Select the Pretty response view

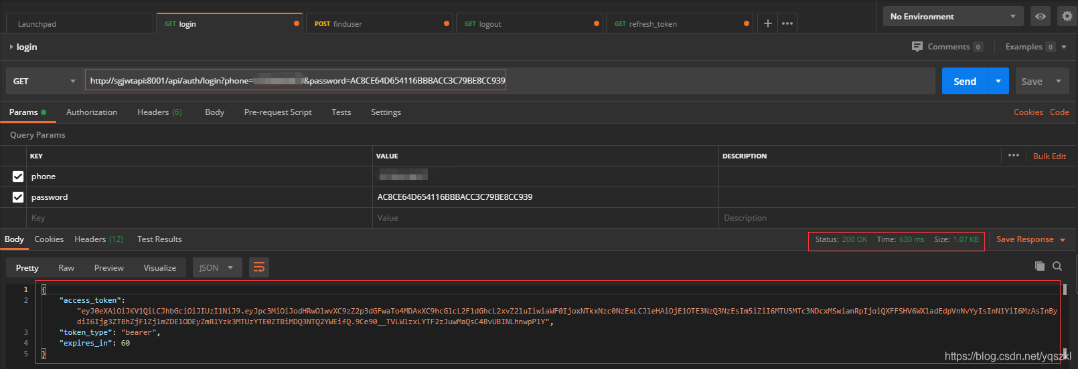pos(27,267)
